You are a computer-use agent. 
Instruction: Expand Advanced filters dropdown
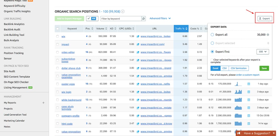click(160, 18)
